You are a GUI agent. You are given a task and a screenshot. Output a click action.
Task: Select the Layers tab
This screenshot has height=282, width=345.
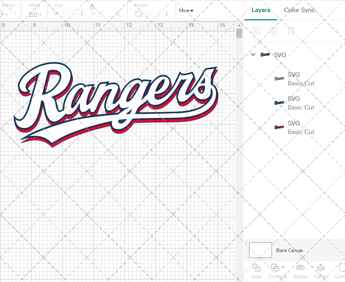coord(261,10)
